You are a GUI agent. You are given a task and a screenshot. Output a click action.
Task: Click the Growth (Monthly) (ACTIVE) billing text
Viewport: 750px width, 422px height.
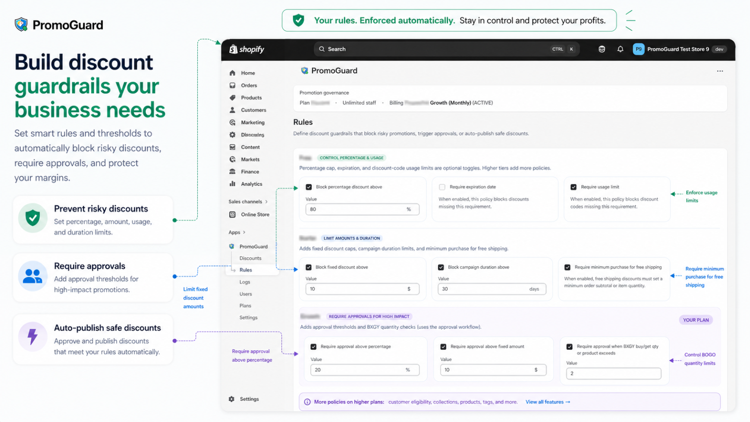[461, 103]
